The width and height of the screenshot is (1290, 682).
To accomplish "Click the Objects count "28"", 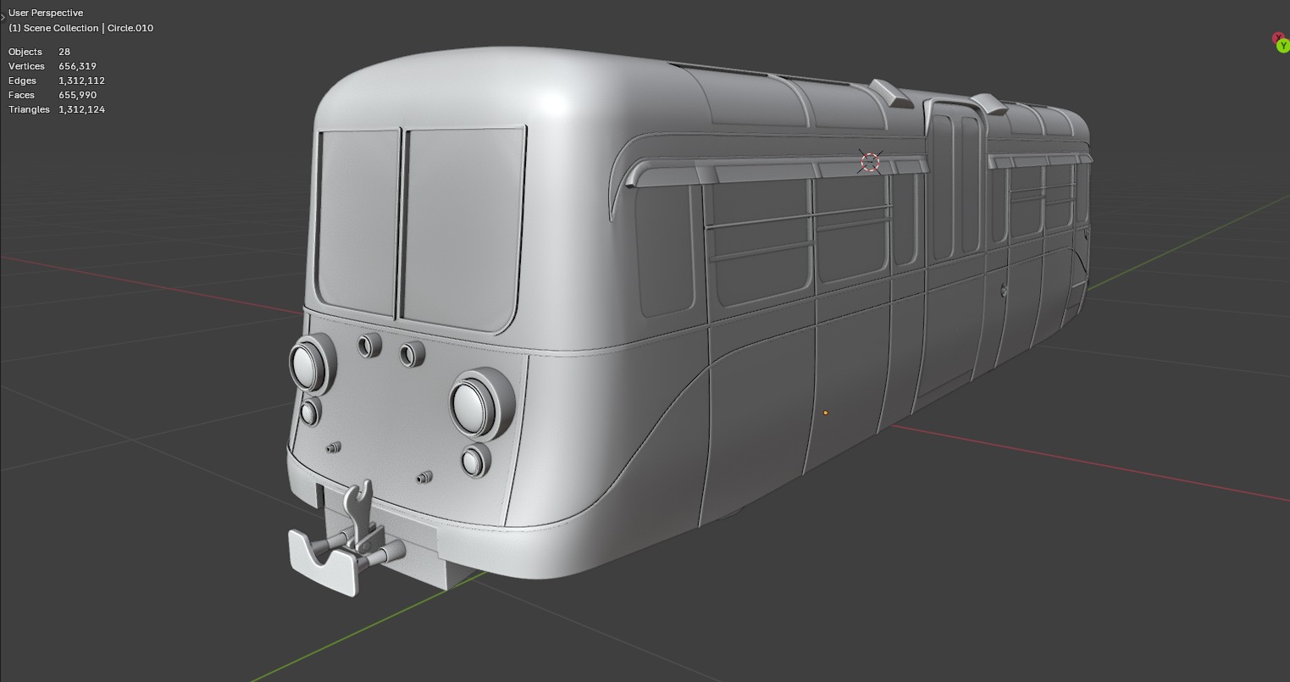I will tap(64, 52).
